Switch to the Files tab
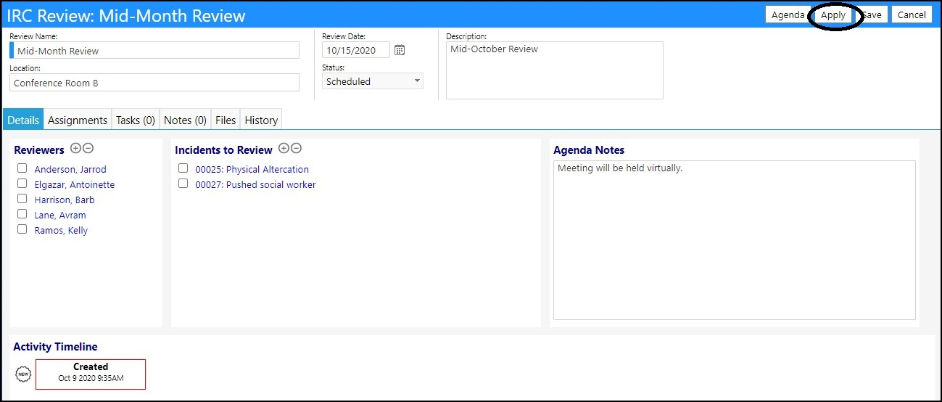The image size is (942, 402). [226, 120]
